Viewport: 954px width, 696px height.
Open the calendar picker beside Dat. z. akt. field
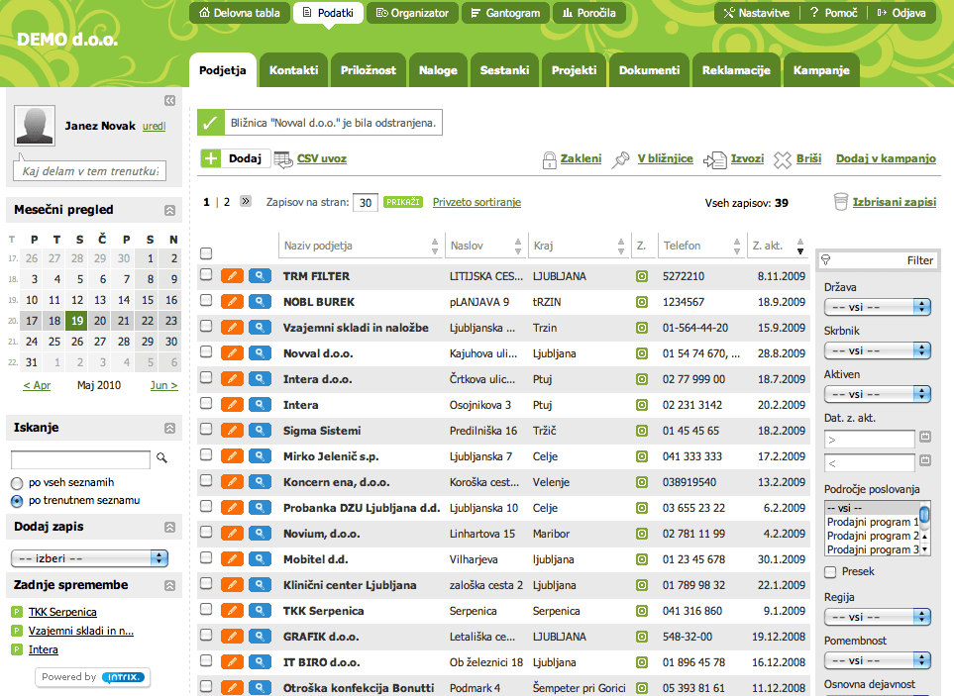[x=925, y=437]
